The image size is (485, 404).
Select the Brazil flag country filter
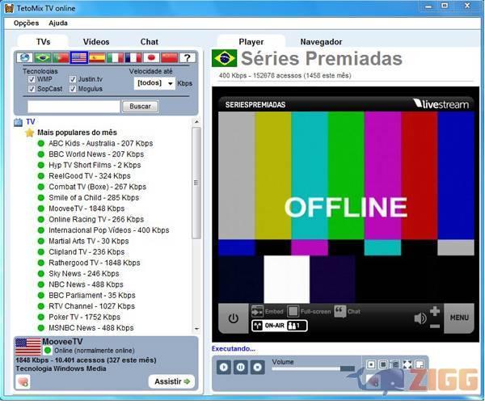pyautogui.click(x=42, y=58)
